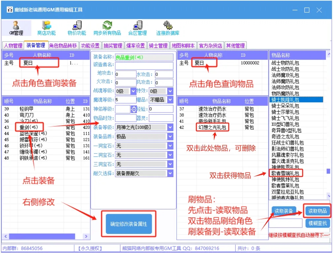This screenshot has height=254, width=333.
Task: Click the item list scroll down arrow
Action: click(328, 196)
